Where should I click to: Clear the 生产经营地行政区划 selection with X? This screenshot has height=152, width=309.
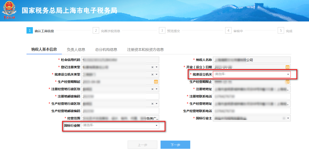(x=152, y=104)
